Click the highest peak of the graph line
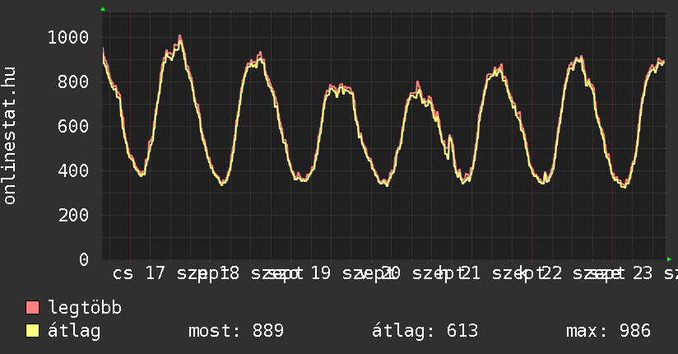Image resolution: width=678 pixels, height=354 pixels. (x=180, y=37)
